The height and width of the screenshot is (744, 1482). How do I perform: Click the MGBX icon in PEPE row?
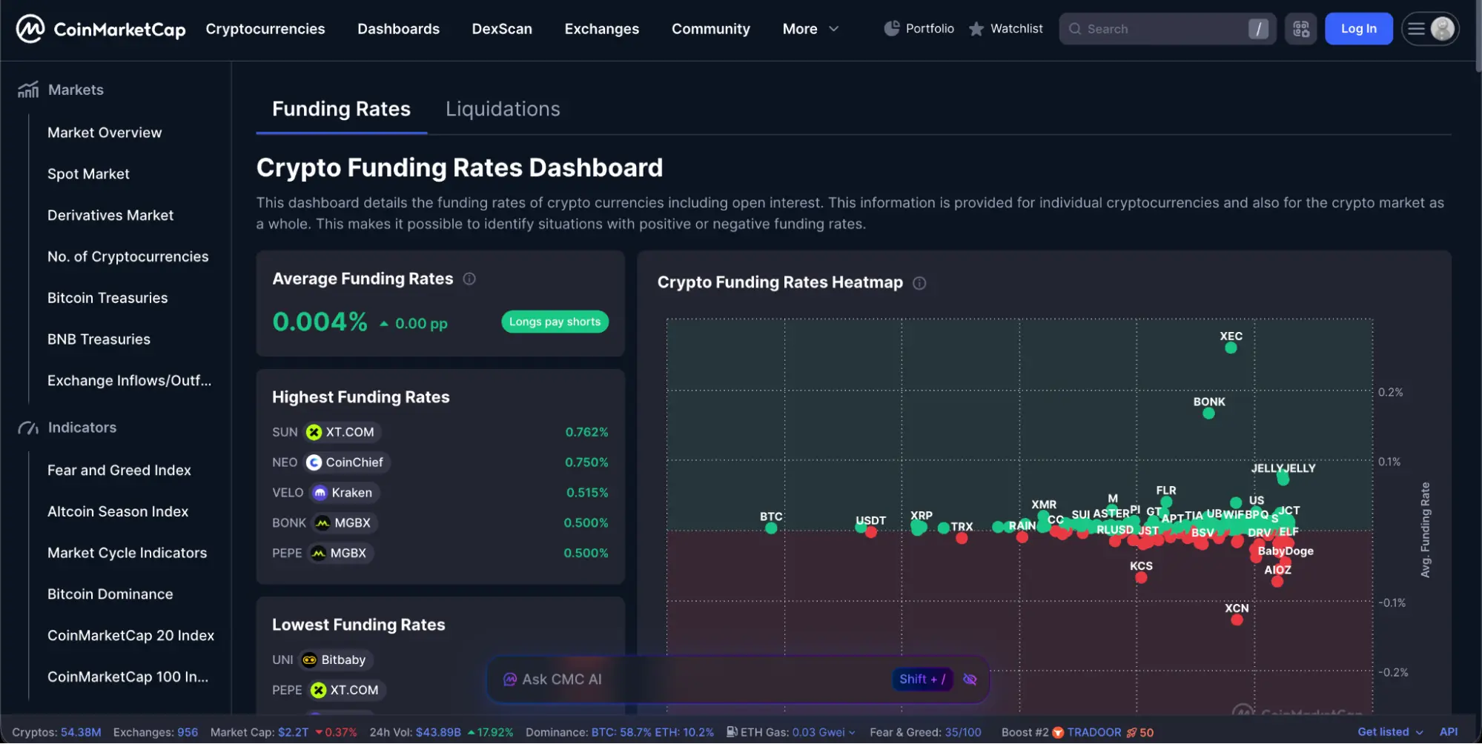pos(319,554)
